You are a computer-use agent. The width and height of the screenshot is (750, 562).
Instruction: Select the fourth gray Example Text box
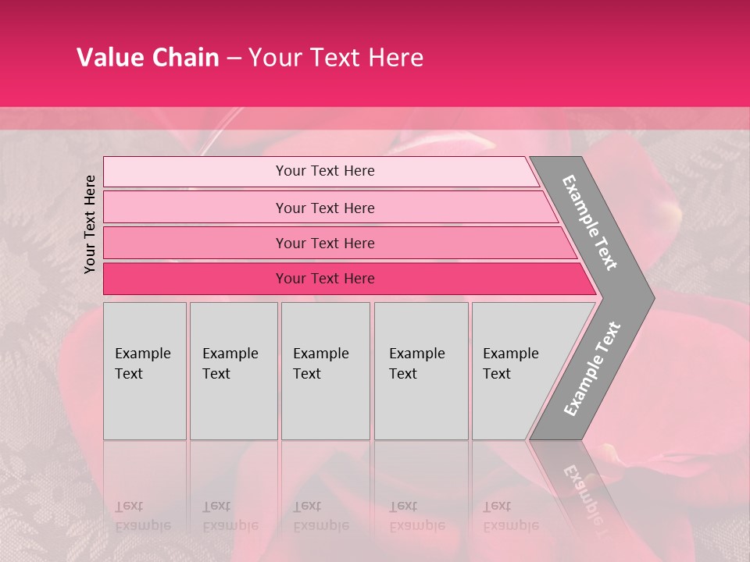coord(420,370)
